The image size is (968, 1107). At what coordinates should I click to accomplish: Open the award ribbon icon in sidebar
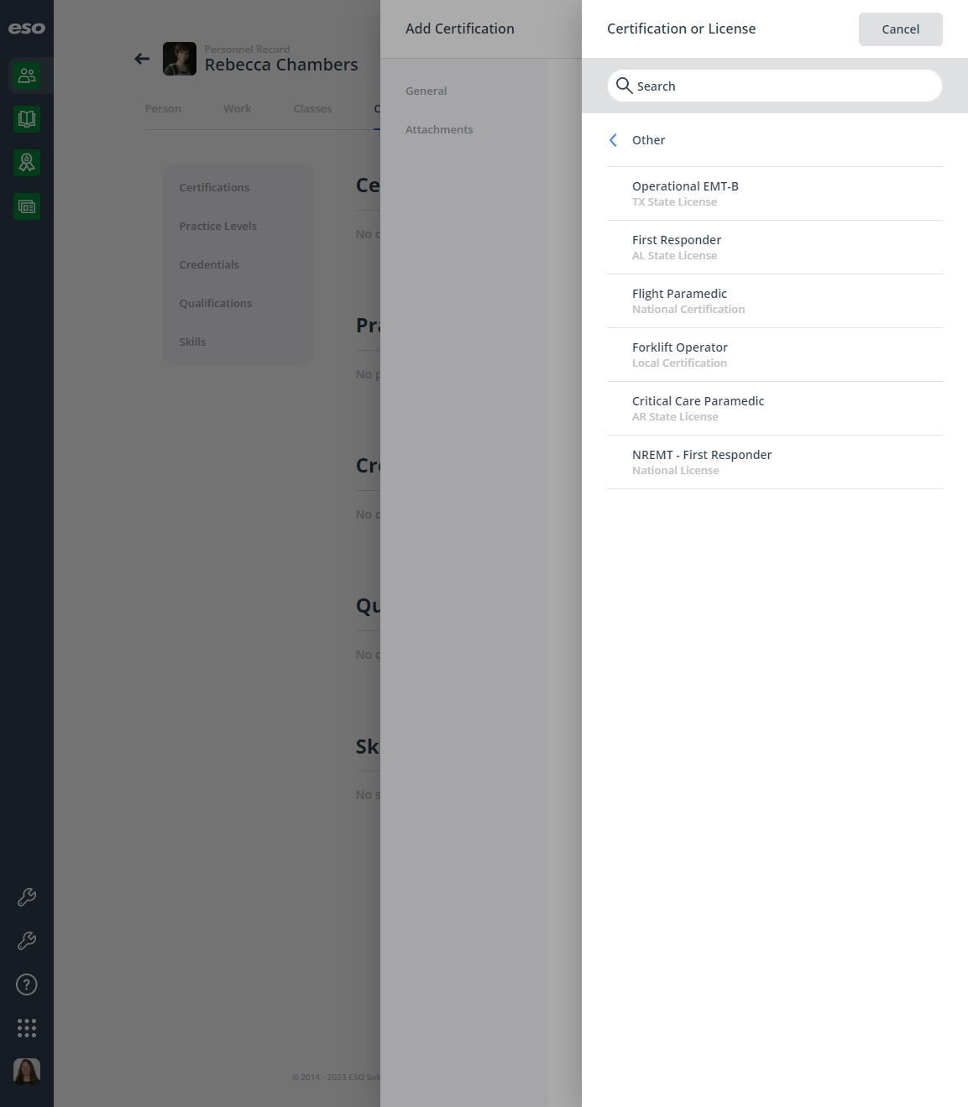coord(27,163)
